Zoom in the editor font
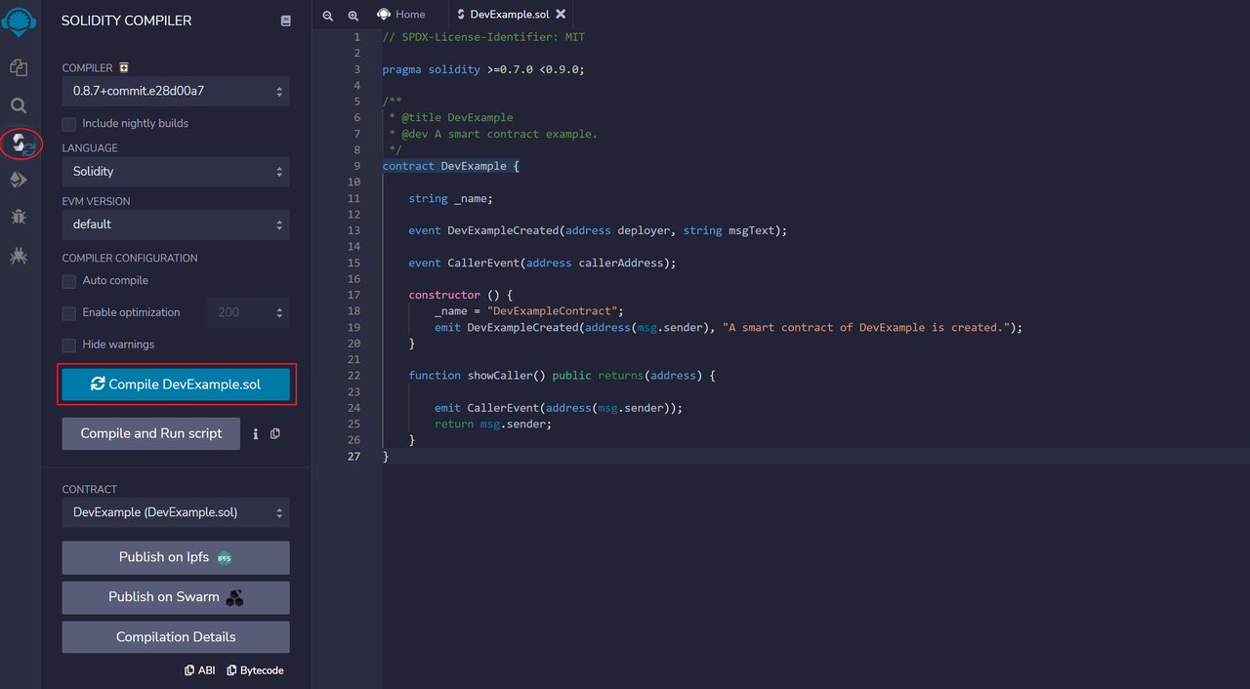Viewport: 1250px width, 689px height. coord(354,16)
